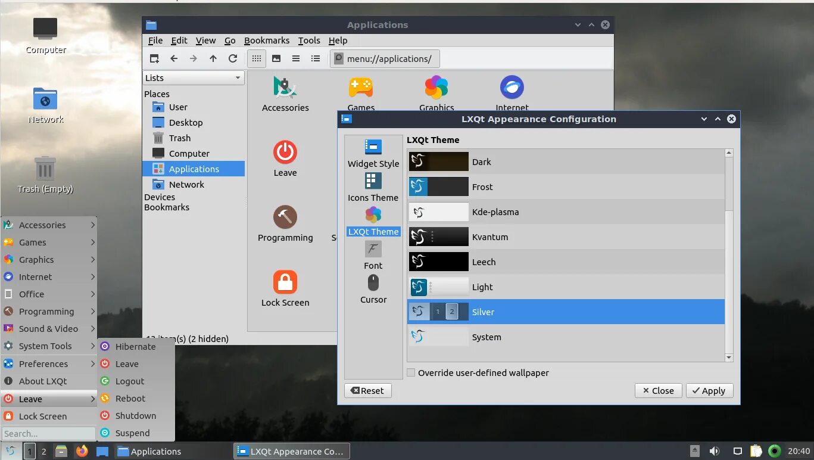Open file manager launcher in panel

(61, 451)
